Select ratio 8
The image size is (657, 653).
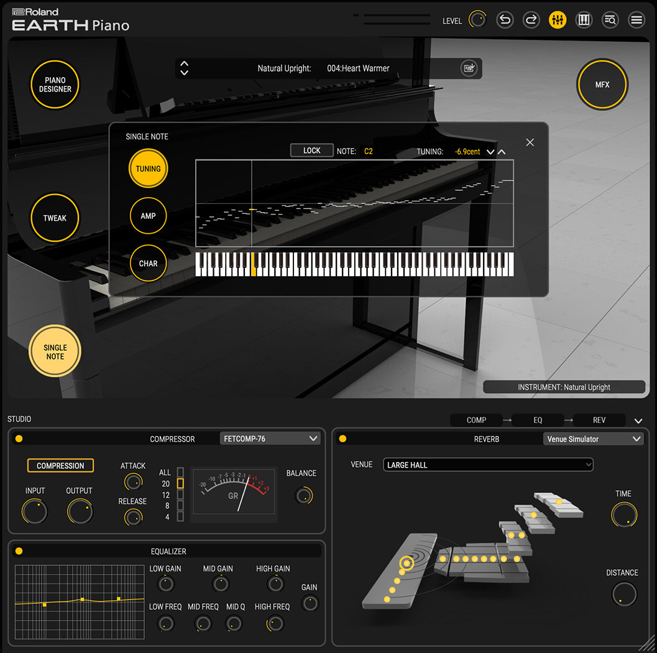pos(180,506)
